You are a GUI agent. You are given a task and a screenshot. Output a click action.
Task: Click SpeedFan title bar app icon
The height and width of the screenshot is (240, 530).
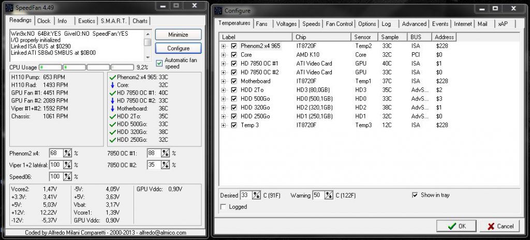[x=10, y=7]
